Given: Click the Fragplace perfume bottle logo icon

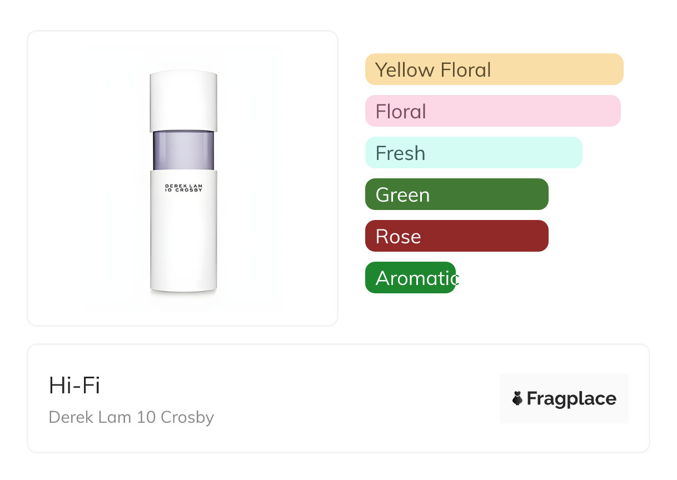Looking at the screenshot, I should click(517, 398).
